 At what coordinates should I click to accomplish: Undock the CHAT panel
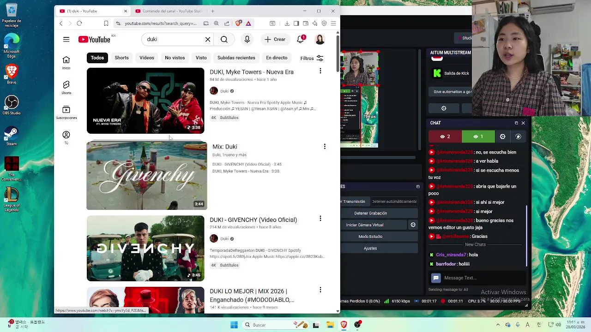click(516, 123)
